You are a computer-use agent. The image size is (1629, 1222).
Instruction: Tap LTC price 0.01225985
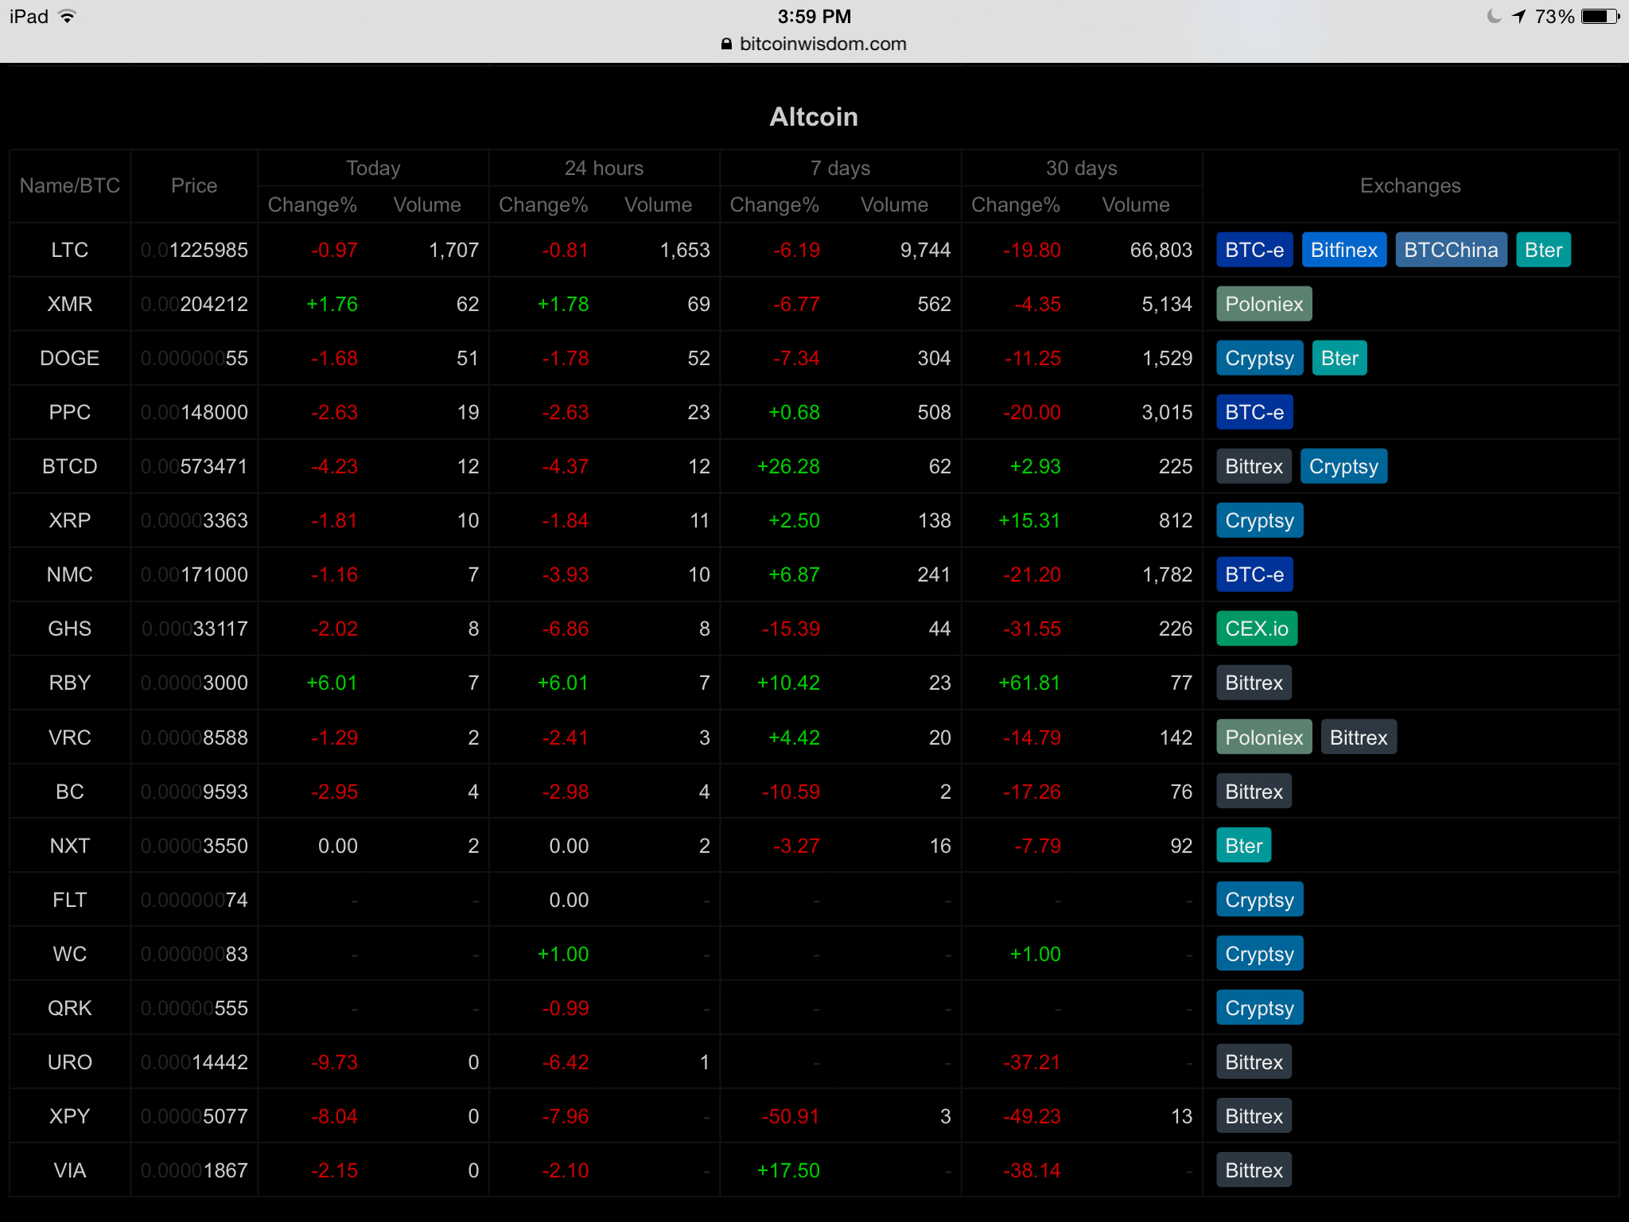[194, 250]
